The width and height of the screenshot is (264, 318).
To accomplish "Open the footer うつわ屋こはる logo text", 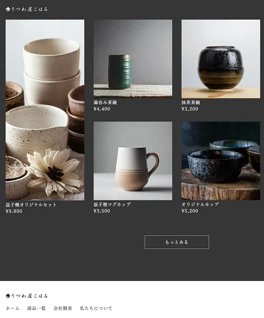I will coord(29,296).
